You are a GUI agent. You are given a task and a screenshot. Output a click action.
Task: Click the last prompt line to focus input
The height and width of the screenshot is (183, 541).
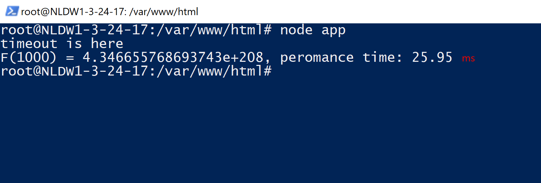tap(136, 71)
